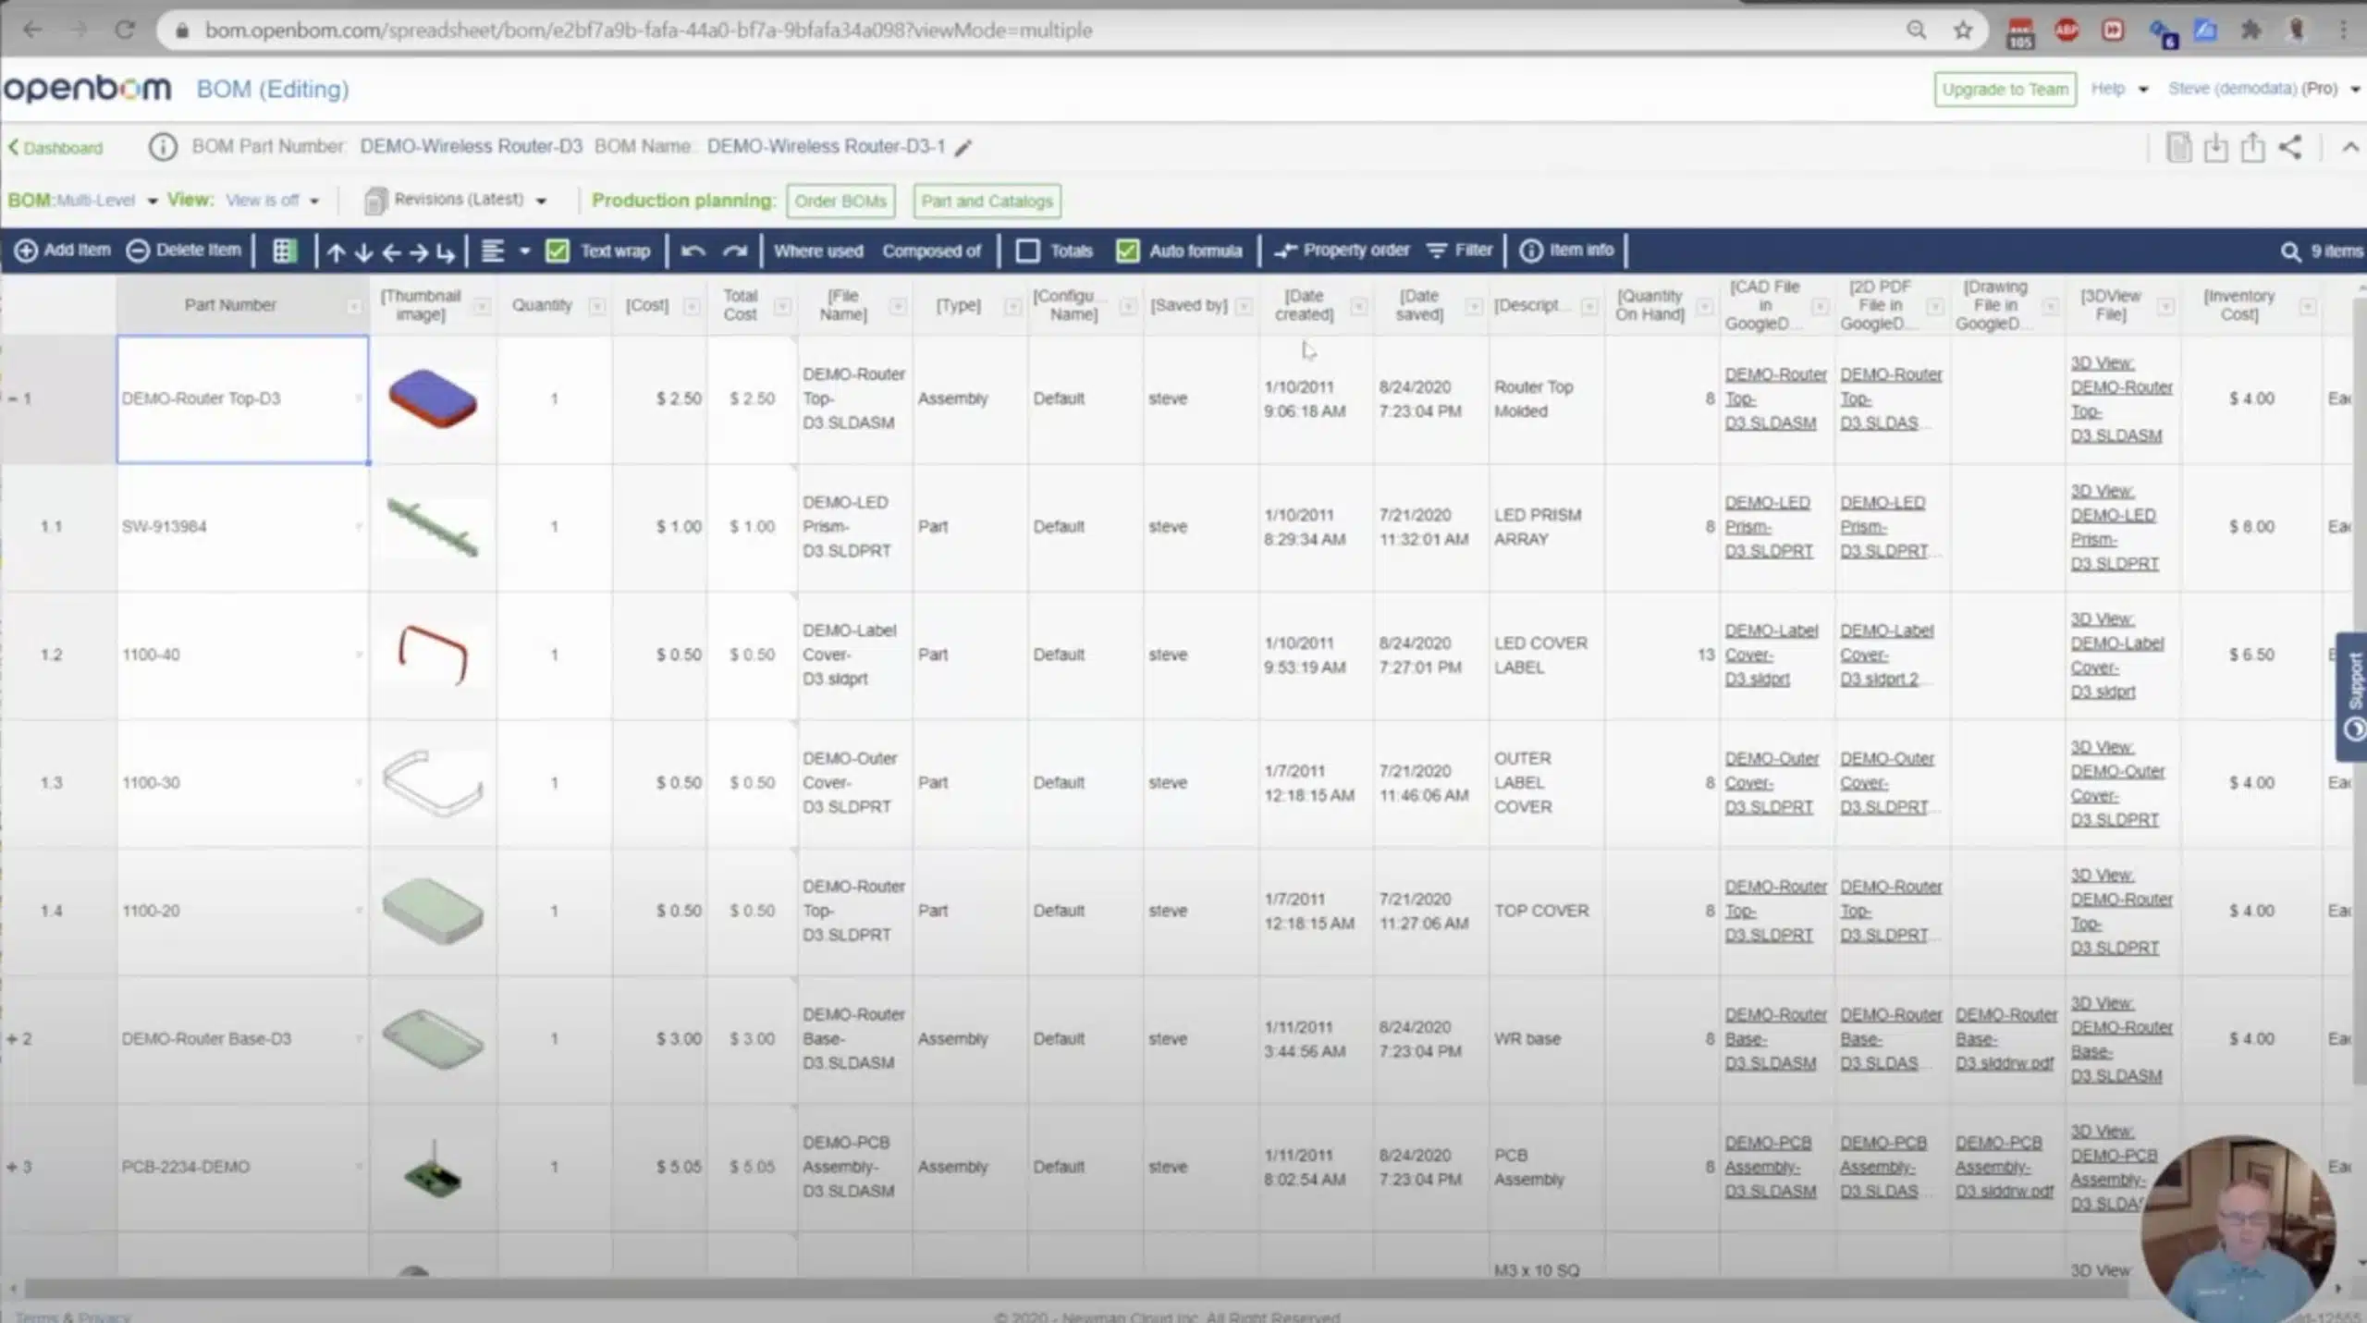2367x1323 pixels.
Task: Open the alignment options dropdown arrow
Action: 525,251
